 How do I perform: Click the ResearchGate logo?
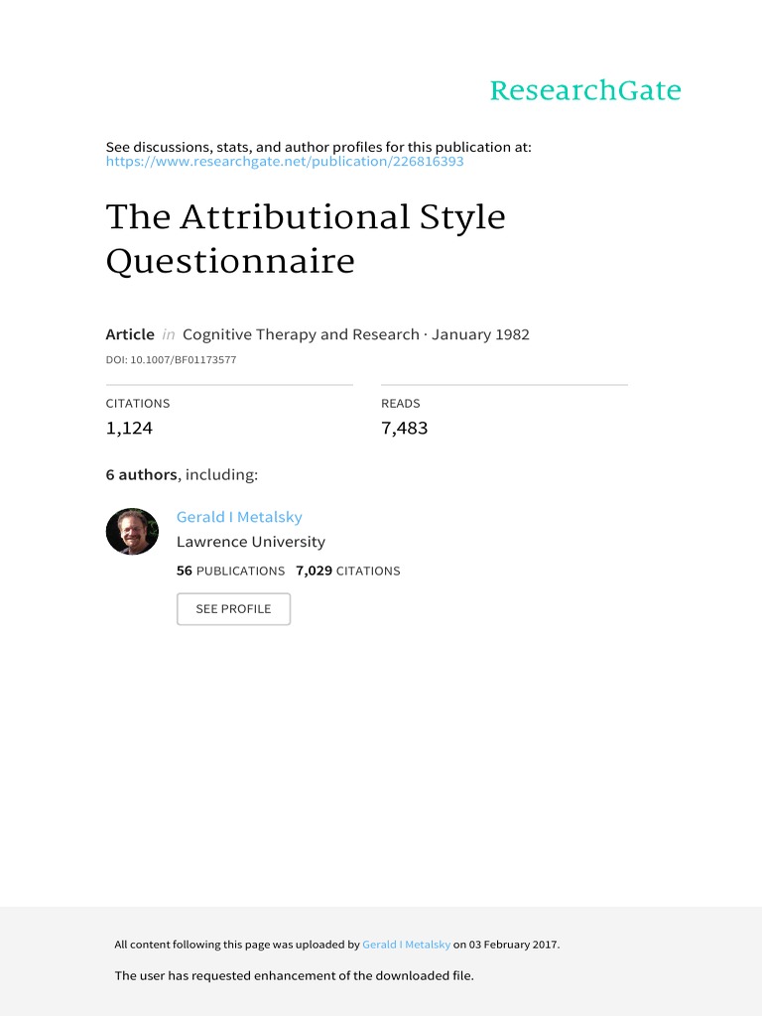point(585,91)
